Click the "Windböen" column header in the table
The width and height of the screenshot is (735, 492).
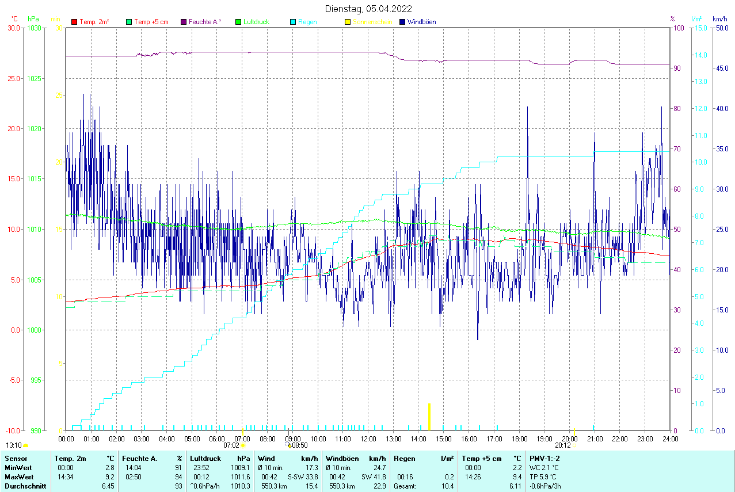342,459
